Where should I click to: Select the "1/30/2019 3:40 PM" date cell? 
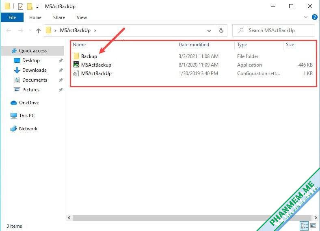(198, 73)
